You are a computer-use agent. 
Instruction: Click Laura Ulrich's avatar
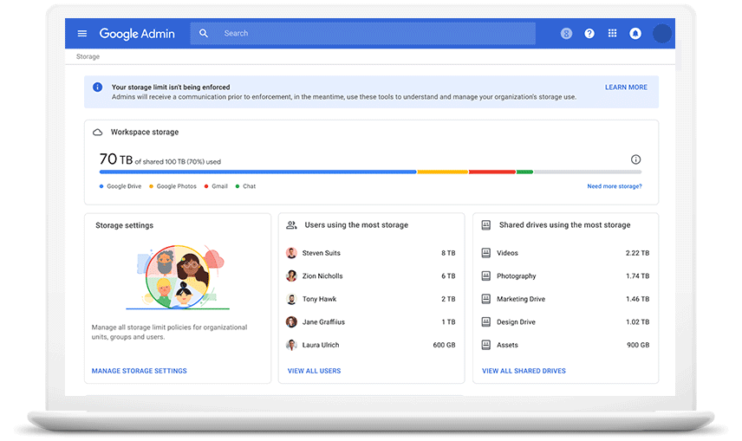291,345
